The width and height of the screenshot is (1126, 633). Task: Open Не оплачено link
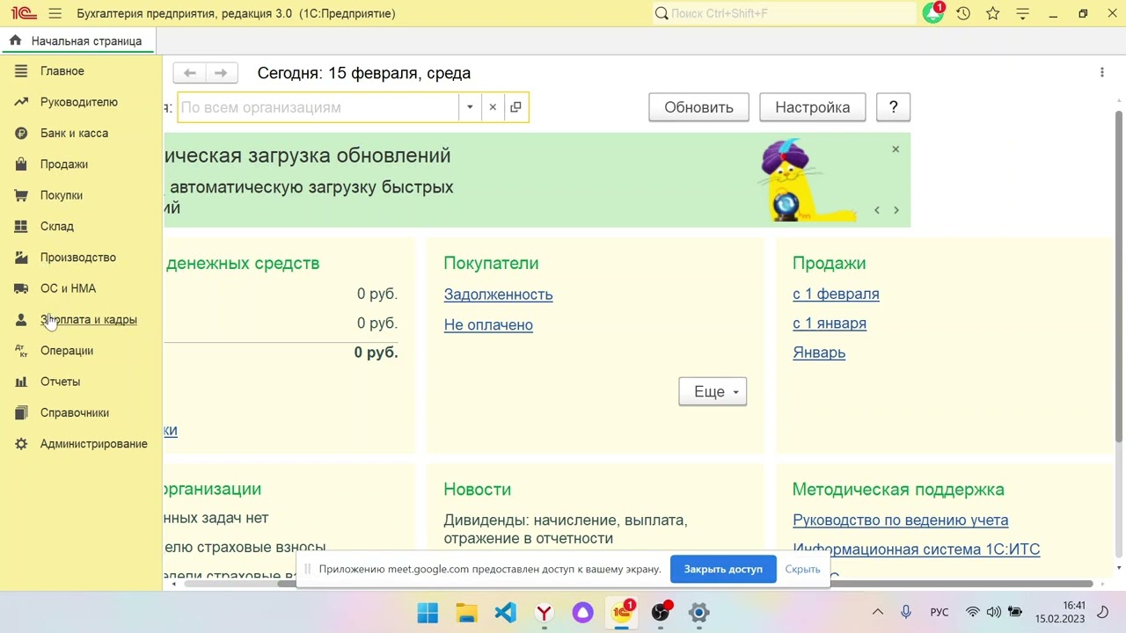(488, 324)
